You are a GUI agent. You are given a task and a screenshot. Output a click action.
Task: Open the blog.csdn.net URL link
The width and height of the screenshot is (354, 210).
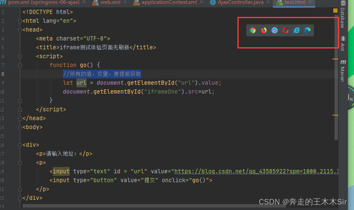tap(256, 172)
